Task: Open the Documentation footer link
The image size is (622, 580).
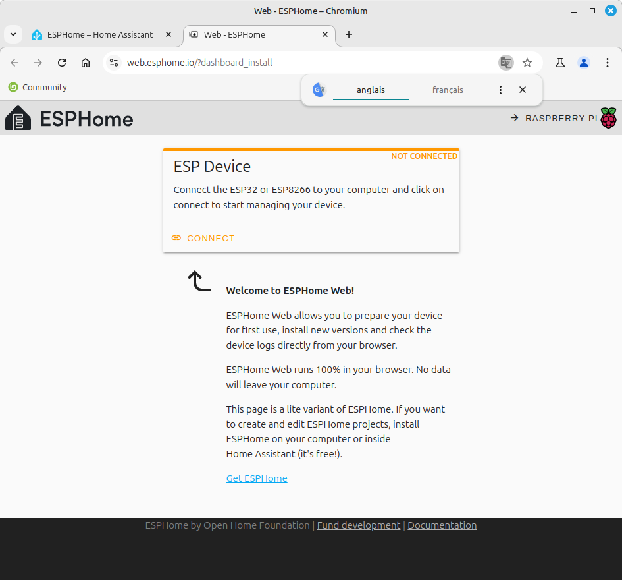Action: click(442, 525)
